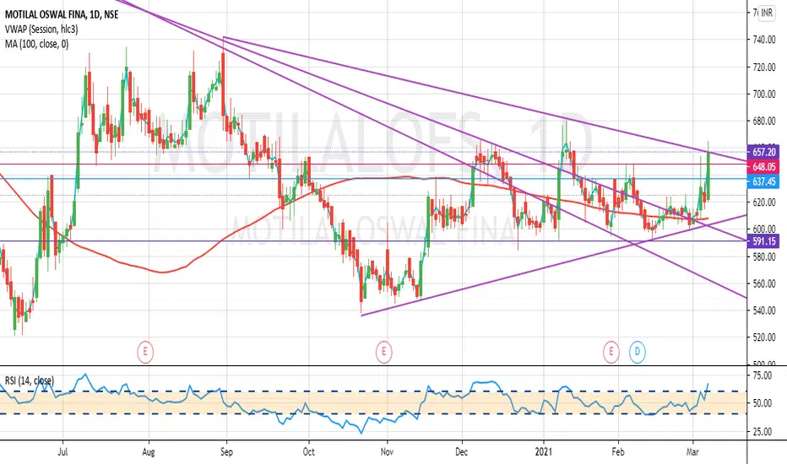The width and height of the screenshot is (787, 464).
Task: Click the Dec label on time axis
Action: pos(461,452)
